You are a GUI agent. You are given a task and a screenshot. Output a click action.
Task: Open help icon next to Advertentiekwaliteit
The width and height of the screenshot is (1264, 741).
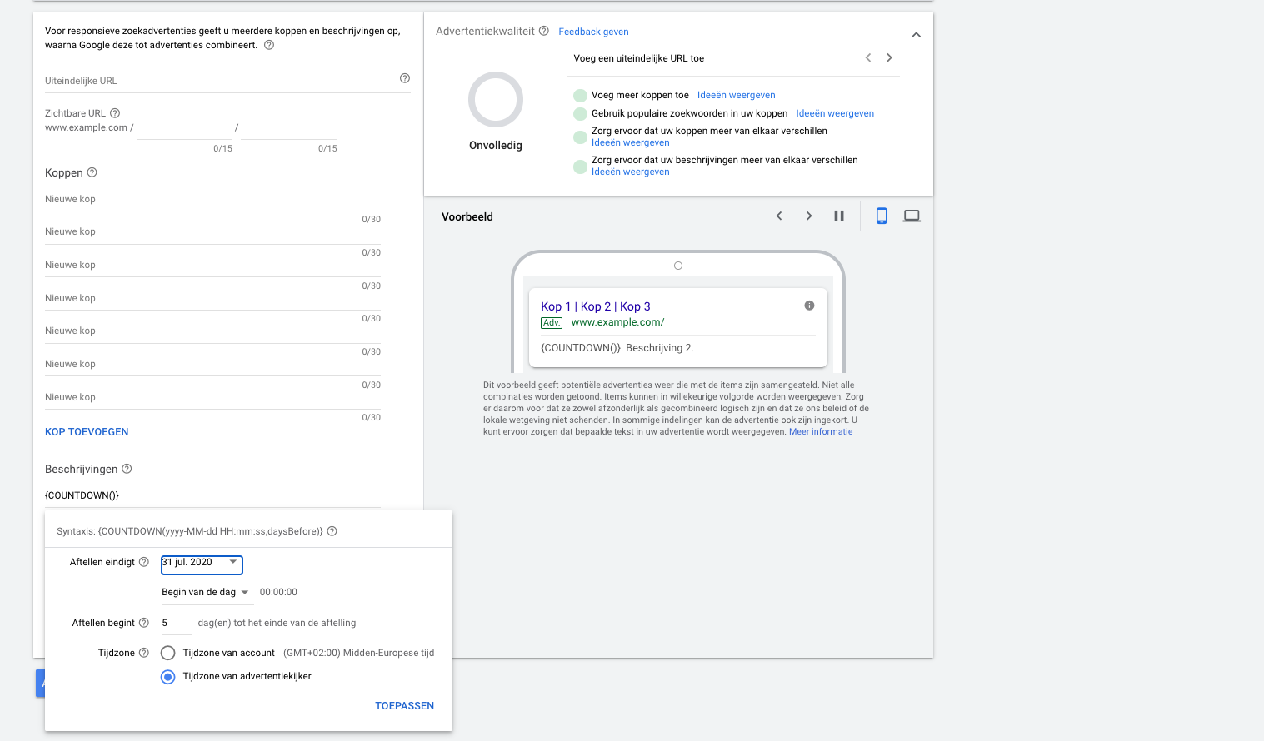pyautogui.click(x=544, y=31)
